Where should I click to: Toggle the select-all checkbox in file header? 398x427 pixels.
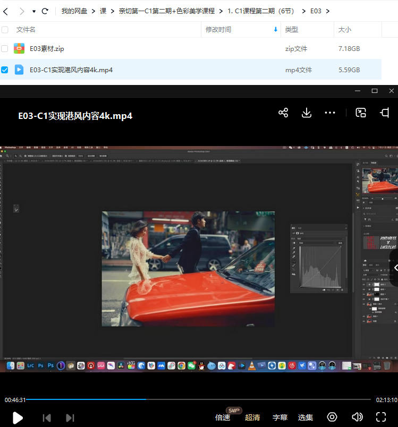point(5,30)
